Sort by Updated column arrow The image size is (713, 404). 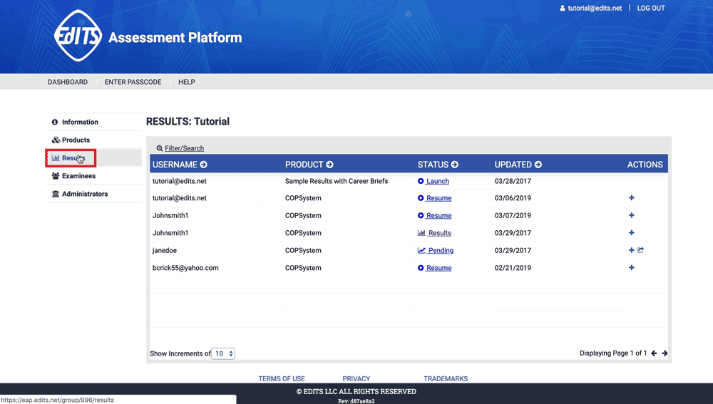[x=538, y=165]
